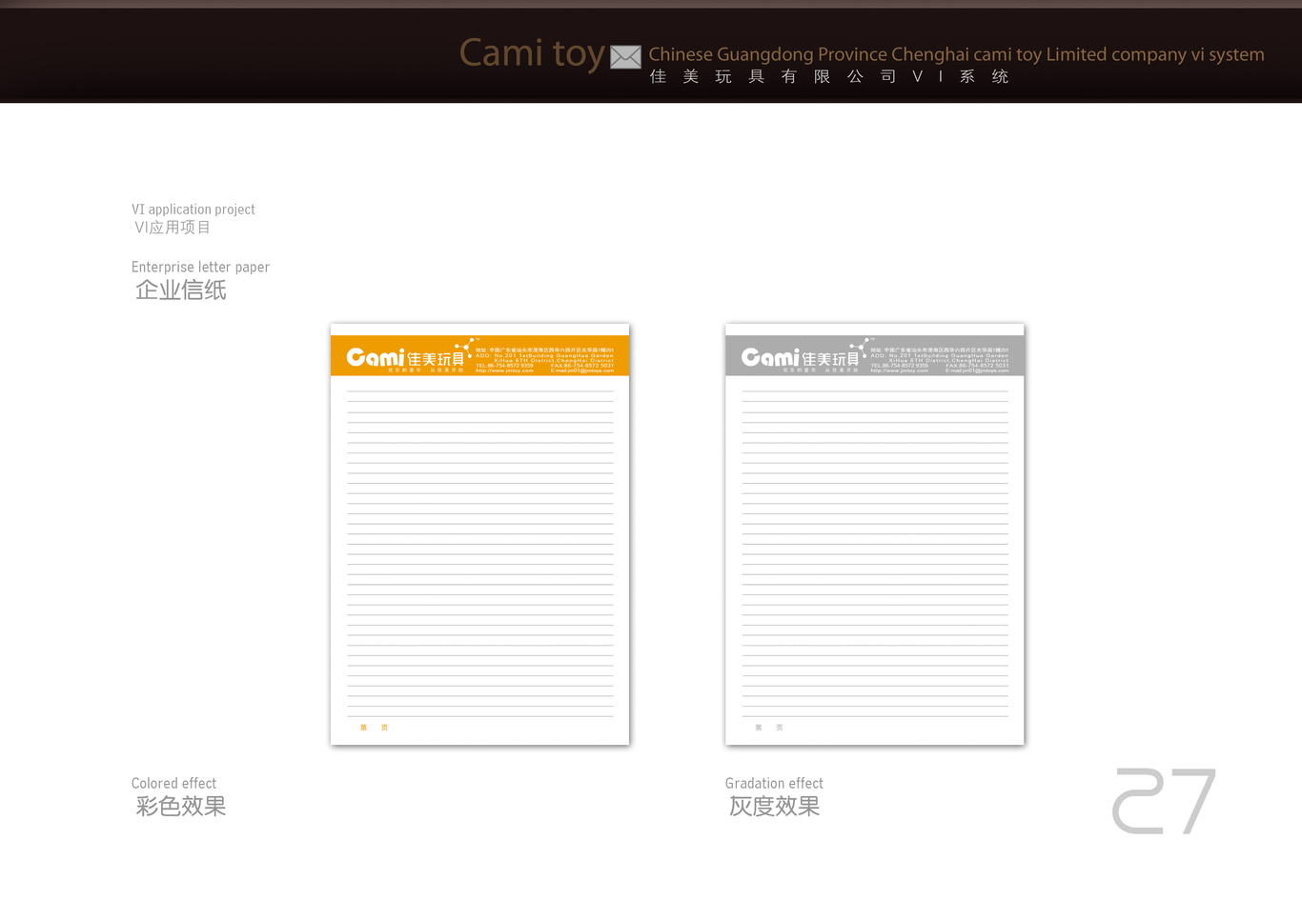
Task: Select the Chinese company name line in header
Action: pos(829,76)
